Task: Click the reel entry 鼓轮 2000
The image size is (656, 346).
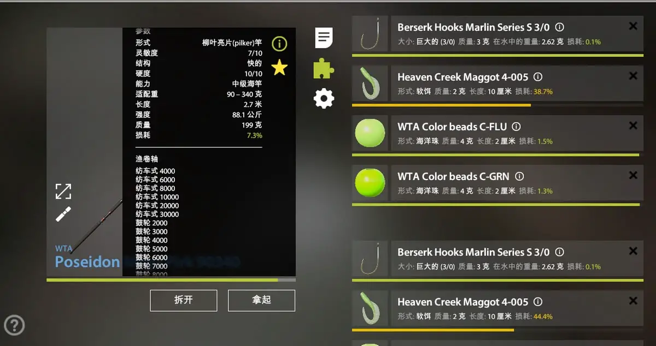Action: coord(151,223)
